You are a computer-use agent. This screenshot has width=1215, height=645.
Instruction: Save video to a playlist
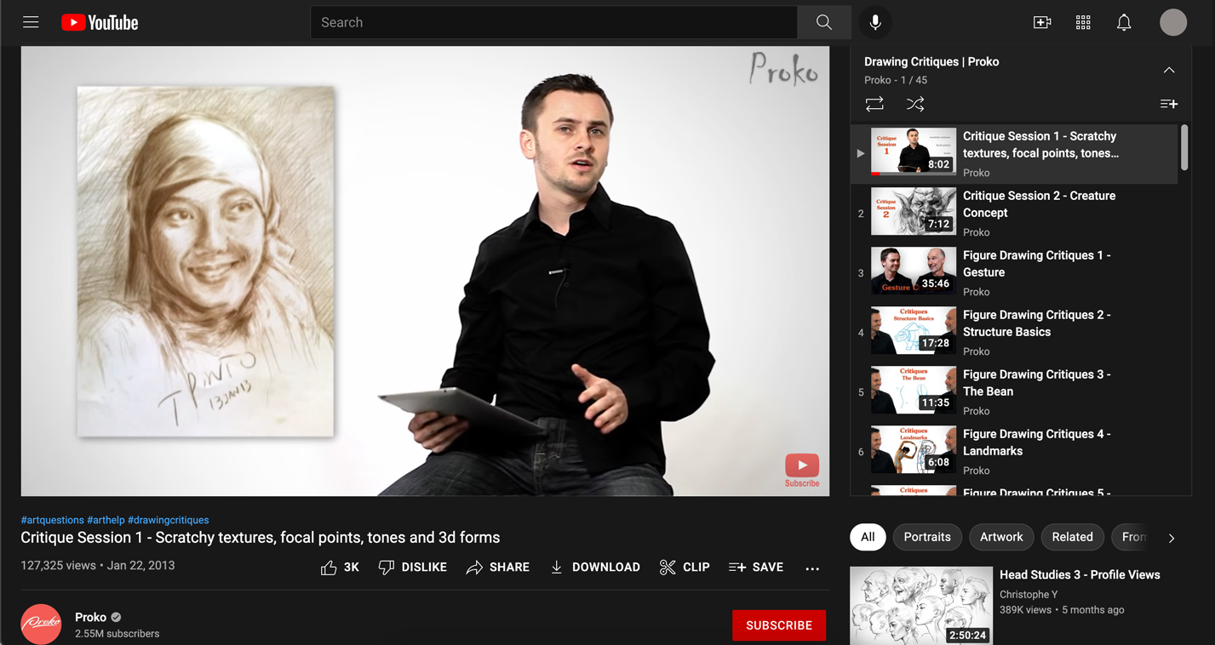pyautogui.click(x=756, y=568)
